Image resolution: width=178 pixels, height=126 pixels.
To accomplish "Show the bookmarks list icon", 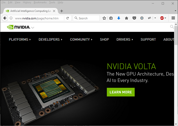I will coord(111,18).
